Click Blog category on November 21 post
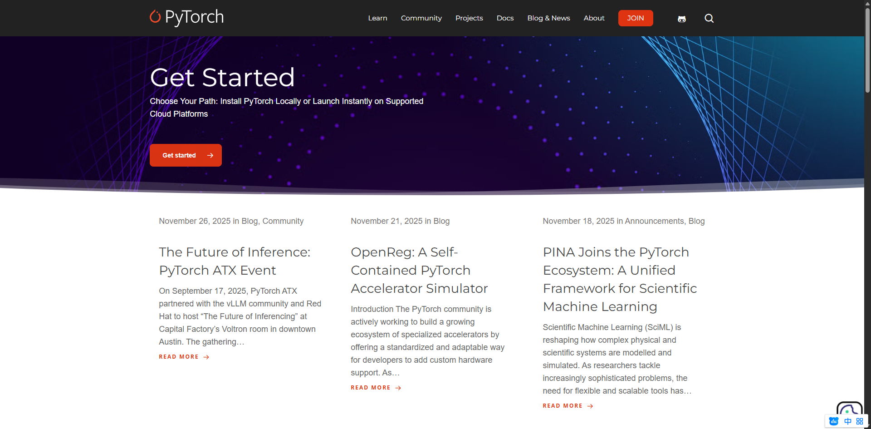The image size is (871, 429). pos(441,221)
